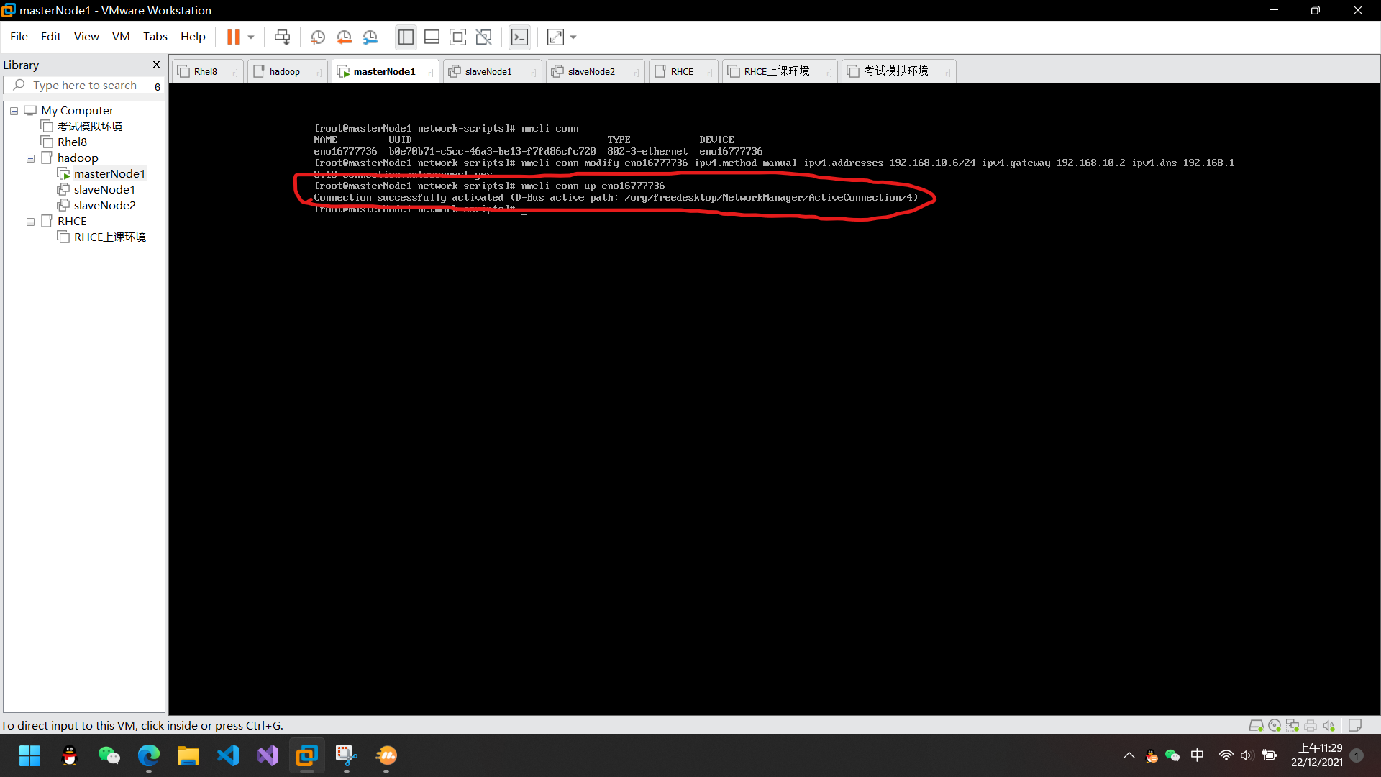The width and height of the screenshot is (1381, 777).
Task: Click the suspend VMware Workstation icon
Action: (x=234, y=37)
